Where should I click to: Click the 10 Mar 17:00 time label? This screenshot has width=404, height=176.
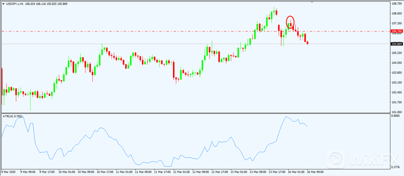[x=105, y=171]
